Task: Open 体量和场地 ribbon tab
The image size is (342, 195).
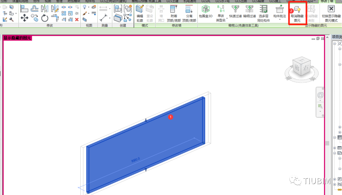Action: tap(20, 1)
